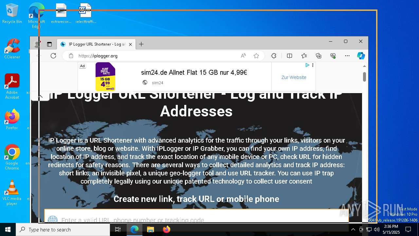
Task: Open the CCleaner desktop shortcut
Action: point(12,49)
